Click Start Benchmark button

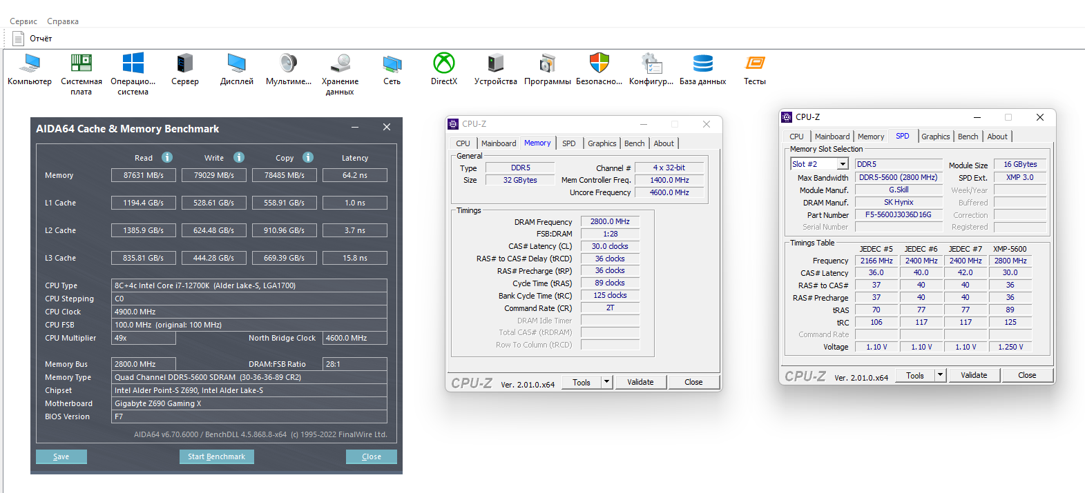(217, 456)
